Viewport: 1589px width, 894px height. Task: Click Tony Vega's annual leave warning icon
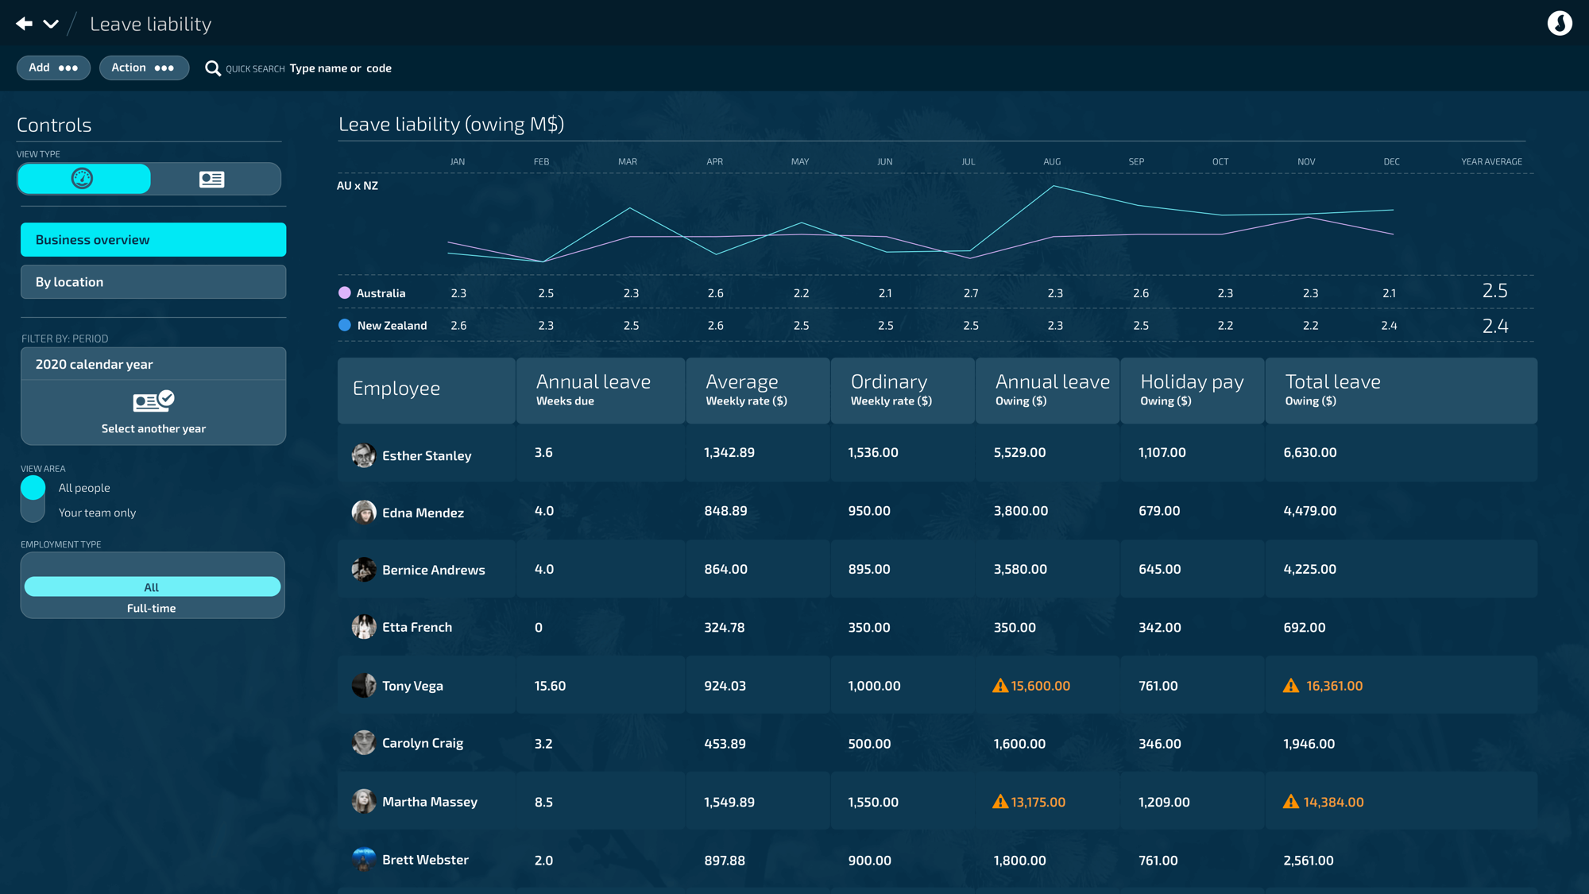[999, 686]
